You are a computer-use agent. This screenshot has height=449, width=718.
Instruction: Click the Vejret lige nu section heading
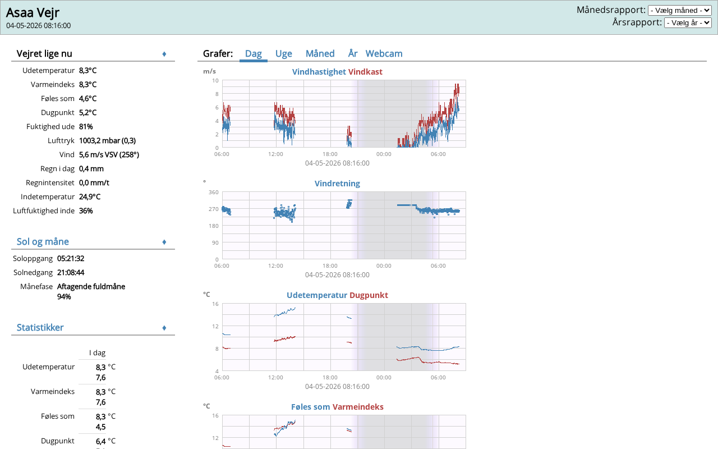44,54
